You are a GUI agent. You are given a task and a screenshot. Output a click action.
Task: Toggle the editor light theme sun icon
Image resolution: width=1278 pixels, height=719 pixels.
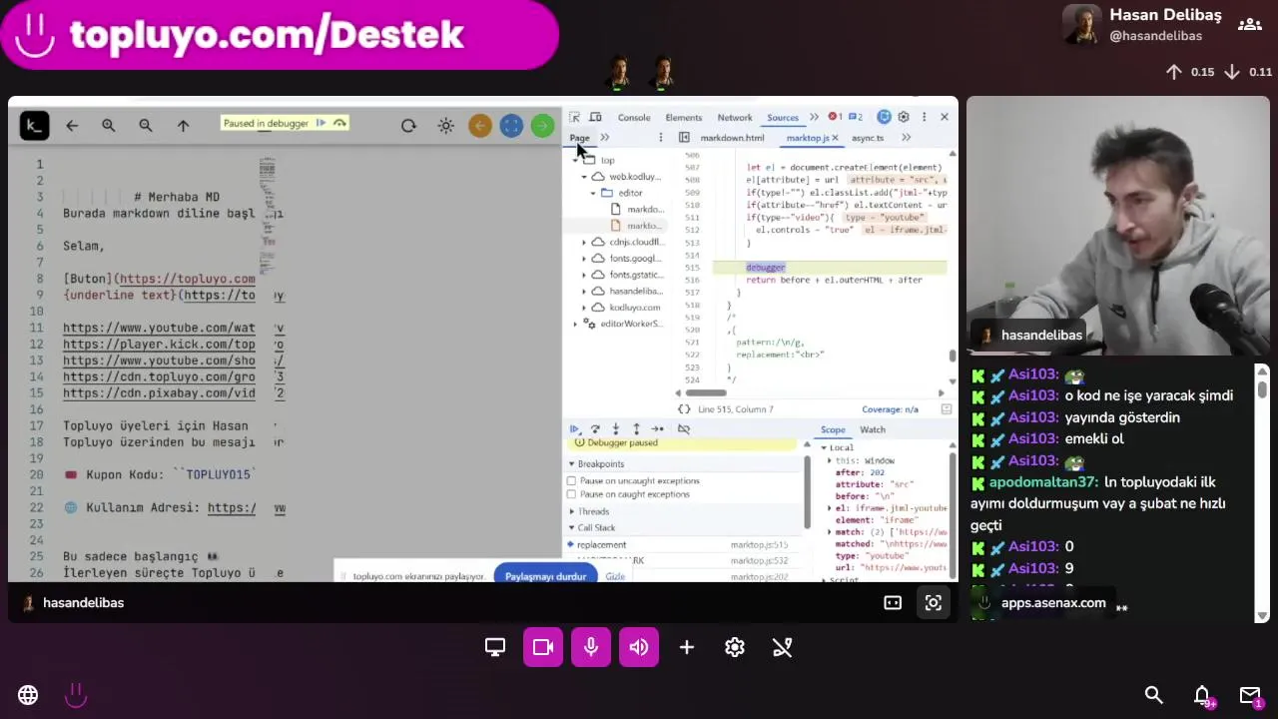pos(446,126)
